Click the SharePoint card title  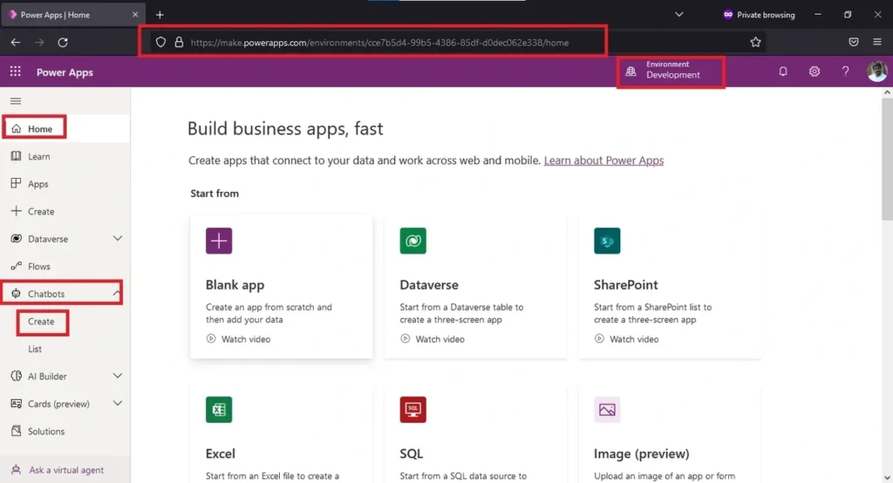(x=625, y=285)
